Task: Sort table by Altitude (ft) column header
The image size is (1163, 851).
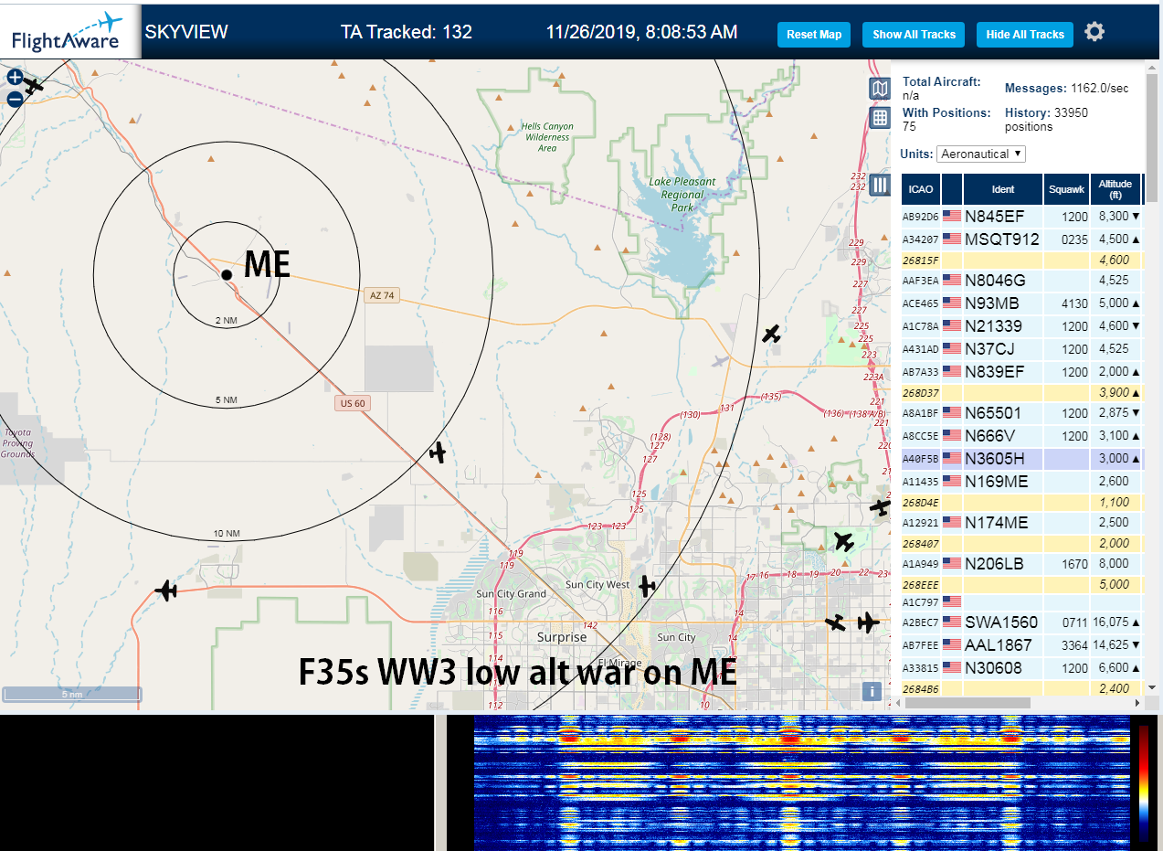Action: click(1115, 189)
